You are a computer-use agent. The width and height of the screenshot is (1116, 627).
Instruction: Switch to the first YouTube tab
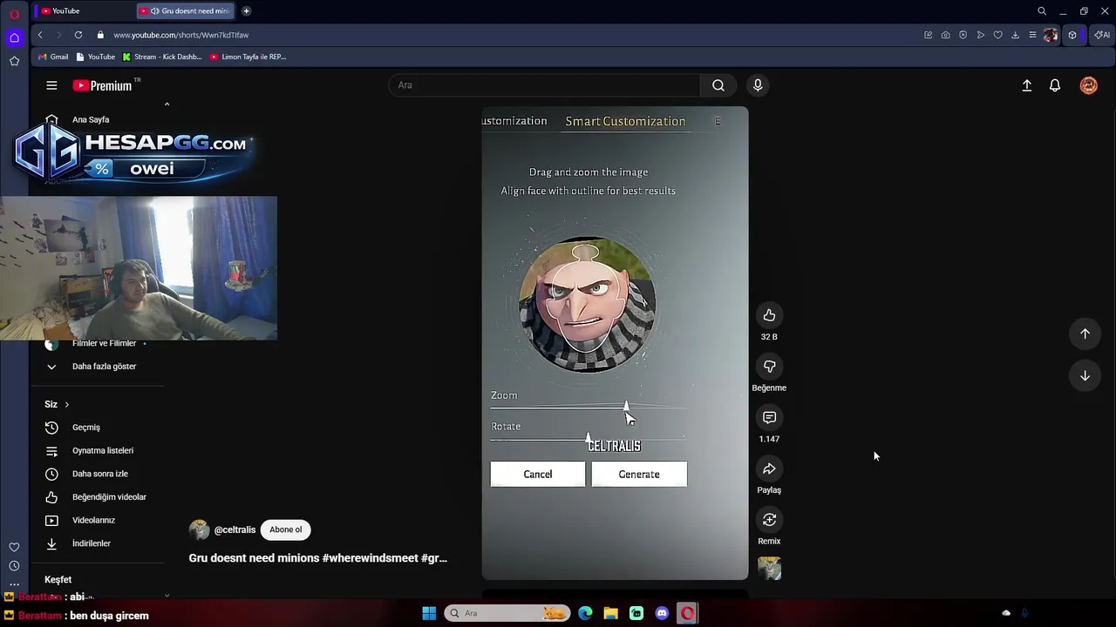tap(83, 11)
